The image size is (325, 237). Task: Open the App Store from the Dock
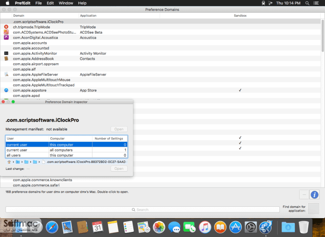(236, 227)
